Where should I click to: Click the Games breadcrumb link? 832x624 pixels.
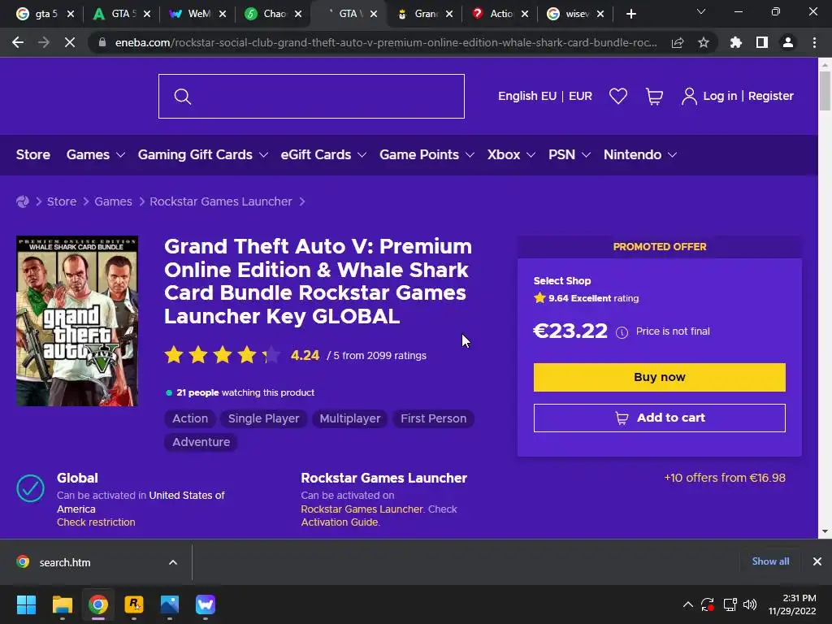(113, 201)
